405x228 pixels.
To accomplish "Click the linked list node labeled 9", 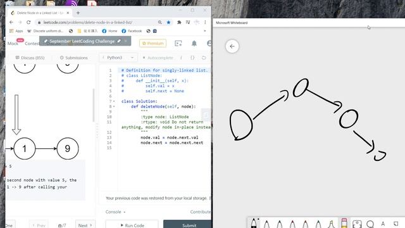I will (68, 148).
